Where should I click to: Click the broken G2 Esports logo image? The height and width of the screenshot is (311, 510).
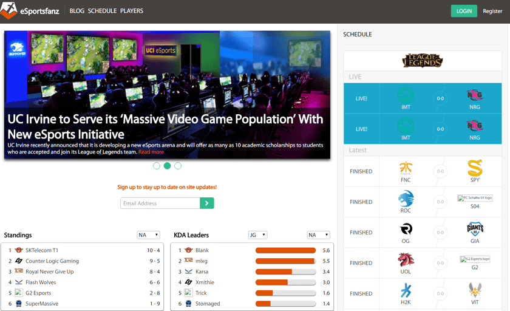click(x=475, y=259)
